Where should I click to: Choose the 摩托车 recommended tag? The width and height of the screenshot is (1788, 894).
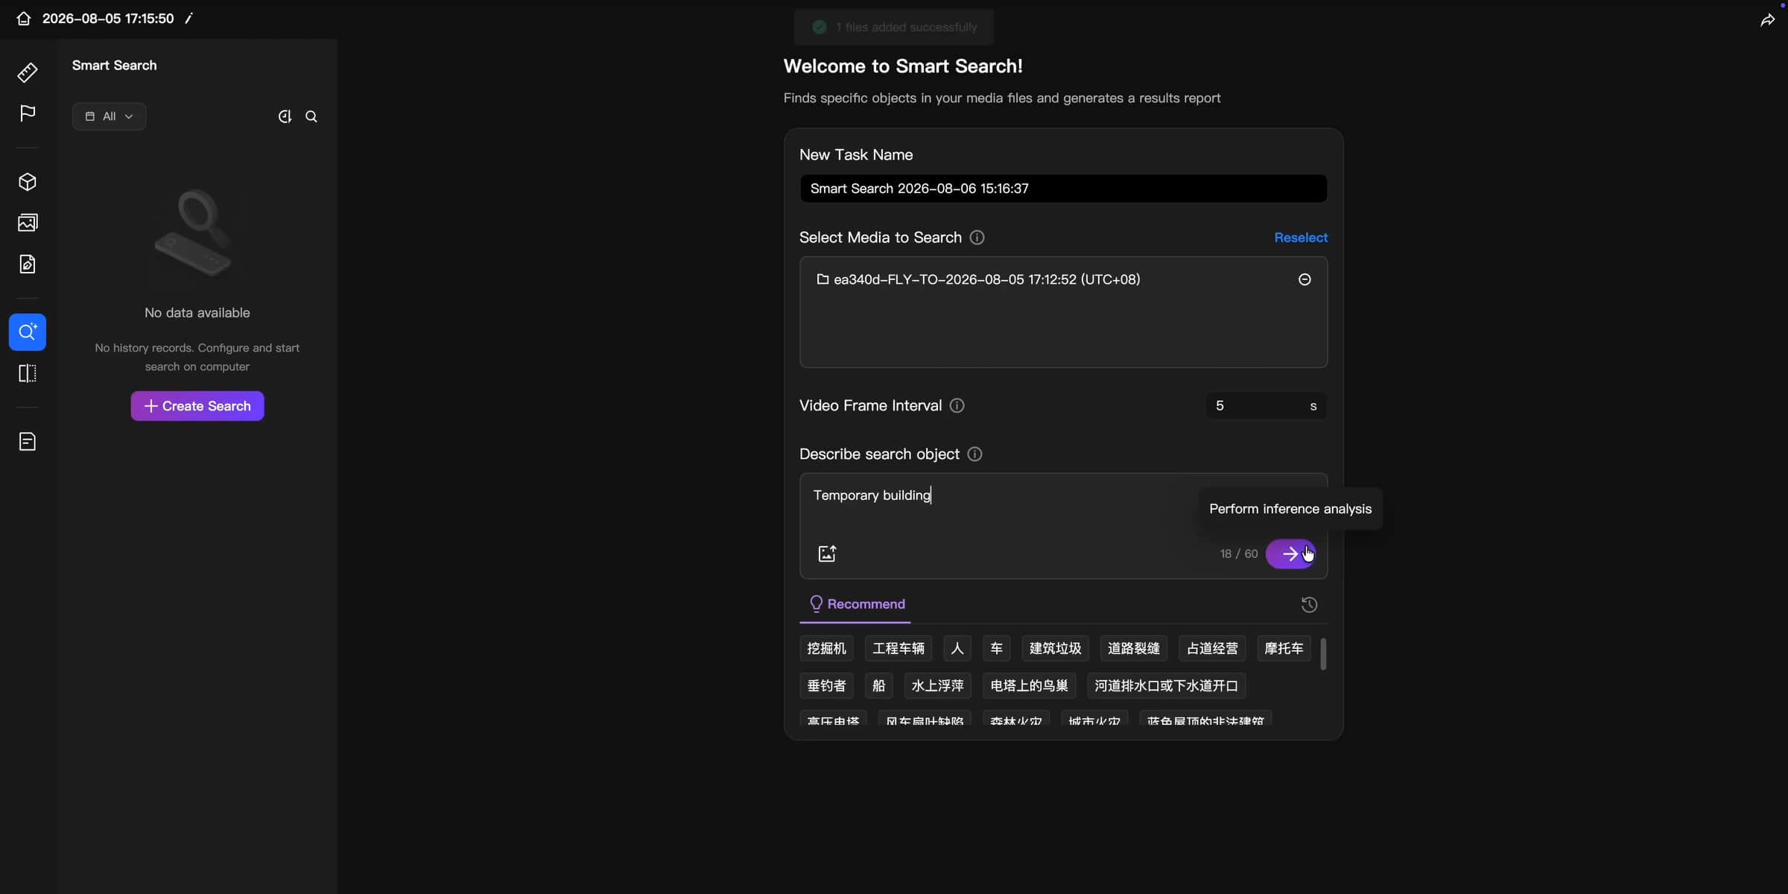pos(1284,648)
